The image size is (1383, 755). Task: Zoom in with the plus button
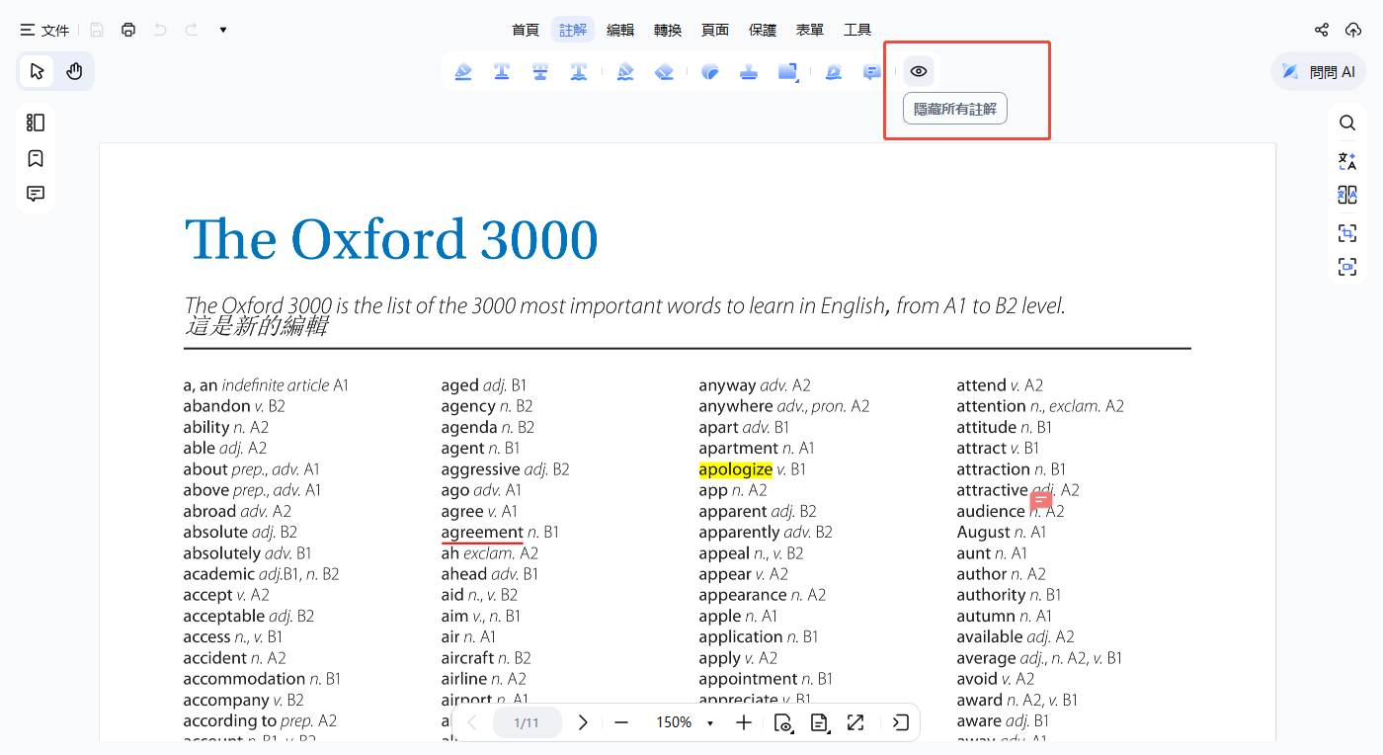click(744, 722)
